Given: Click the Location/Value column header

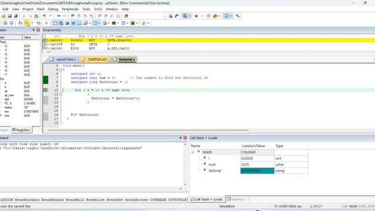Looking at the screenshot, I should tap(257, 146).
